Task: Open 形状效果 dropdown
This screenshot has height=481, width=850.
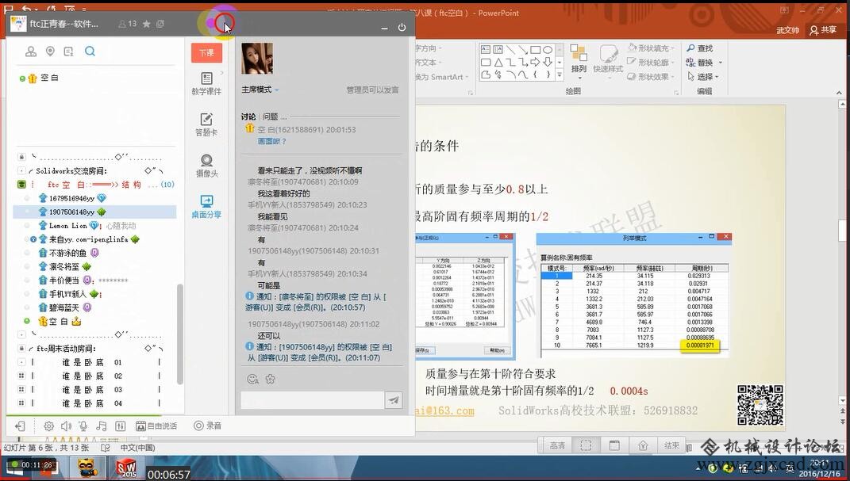Action: click(651, 77)
